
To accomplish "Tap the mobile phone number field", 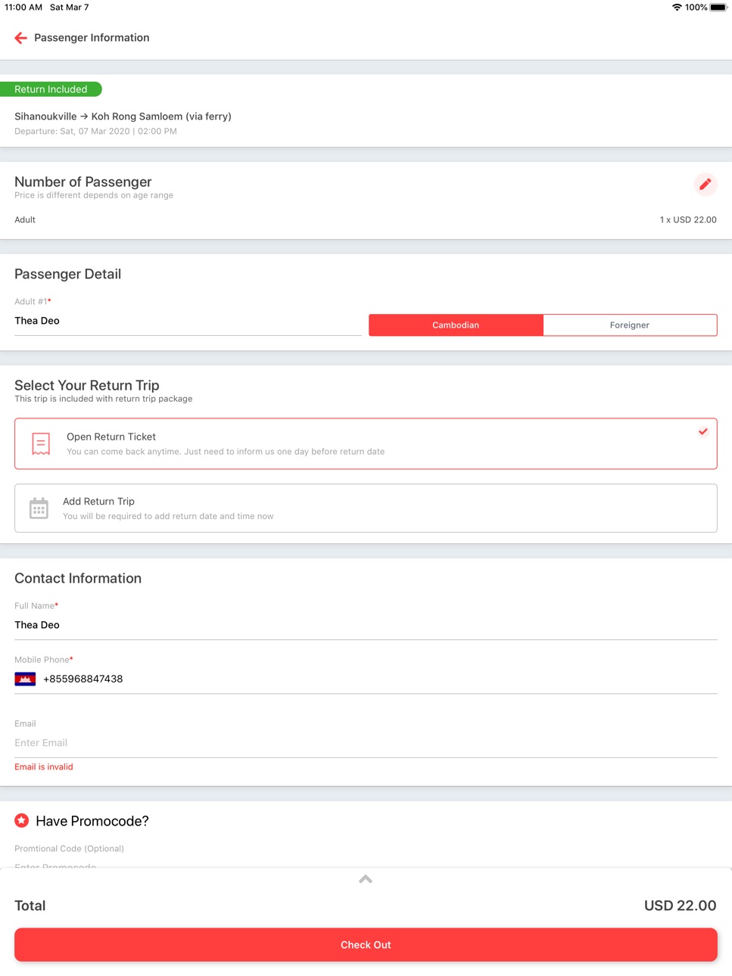I will click(x=379, y=679).
